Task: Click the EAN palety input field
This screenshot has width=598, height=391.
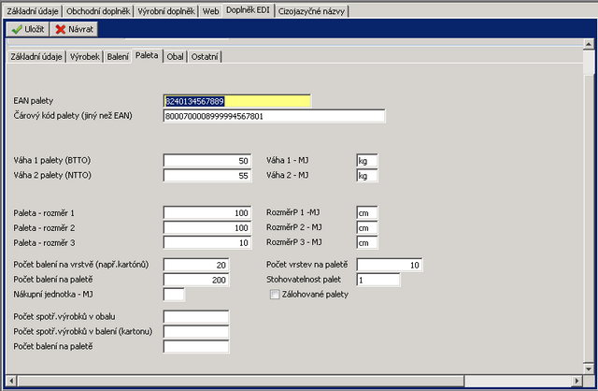Action: 236,101
